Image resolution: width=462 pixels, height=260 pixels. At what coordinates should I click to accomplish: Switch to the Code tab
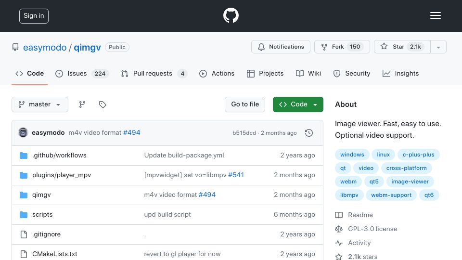click(30, 73)
